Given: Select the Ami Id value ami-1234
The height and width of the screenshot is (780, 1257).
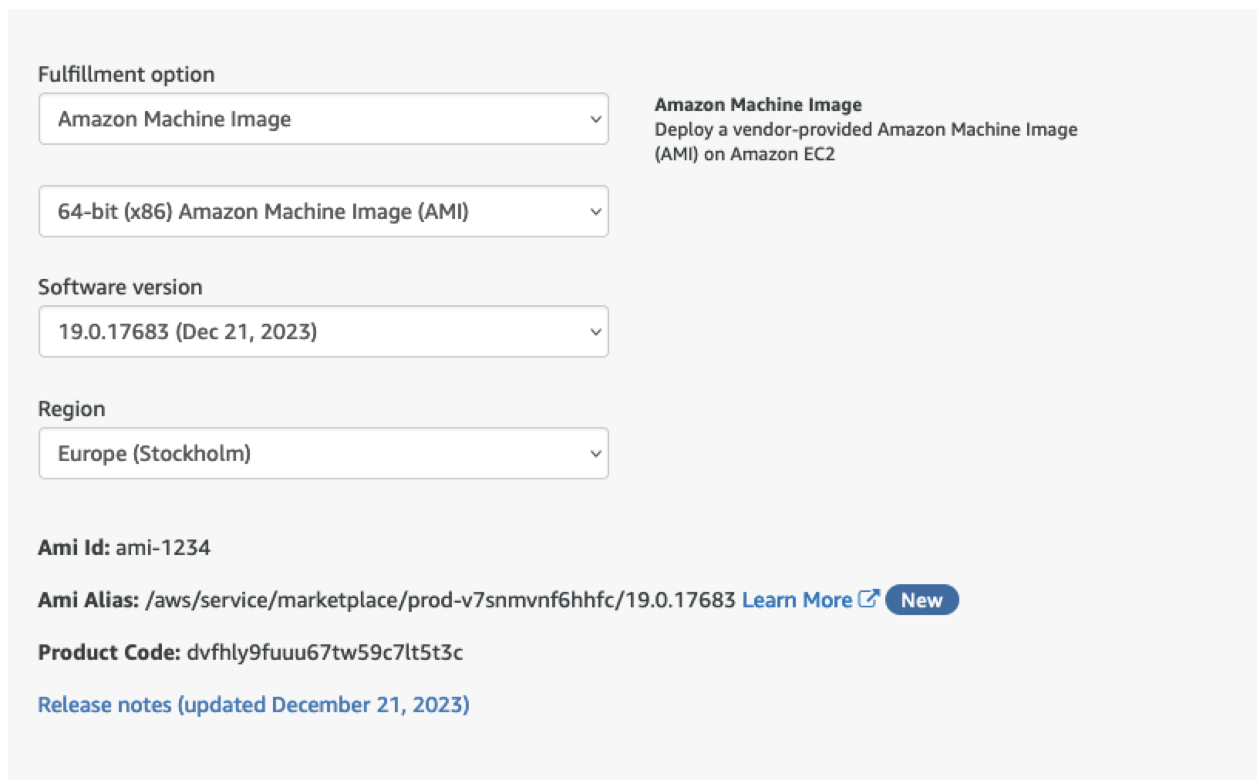Looking at the screenshot, I should 163,548.
